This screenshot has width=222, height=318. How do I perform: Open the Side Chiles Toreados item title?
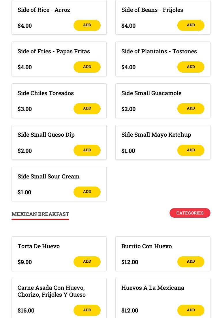(46, 93)
